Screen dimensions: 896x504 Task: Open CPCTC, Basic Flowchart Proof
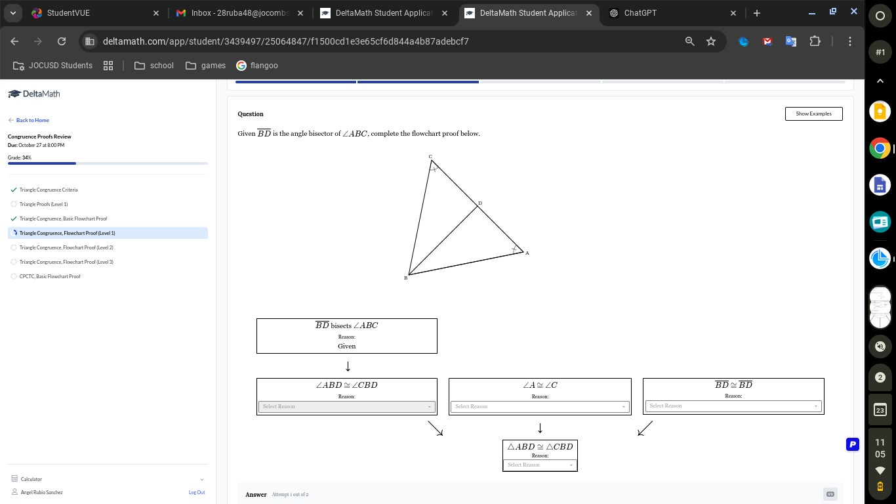(50, 276)
